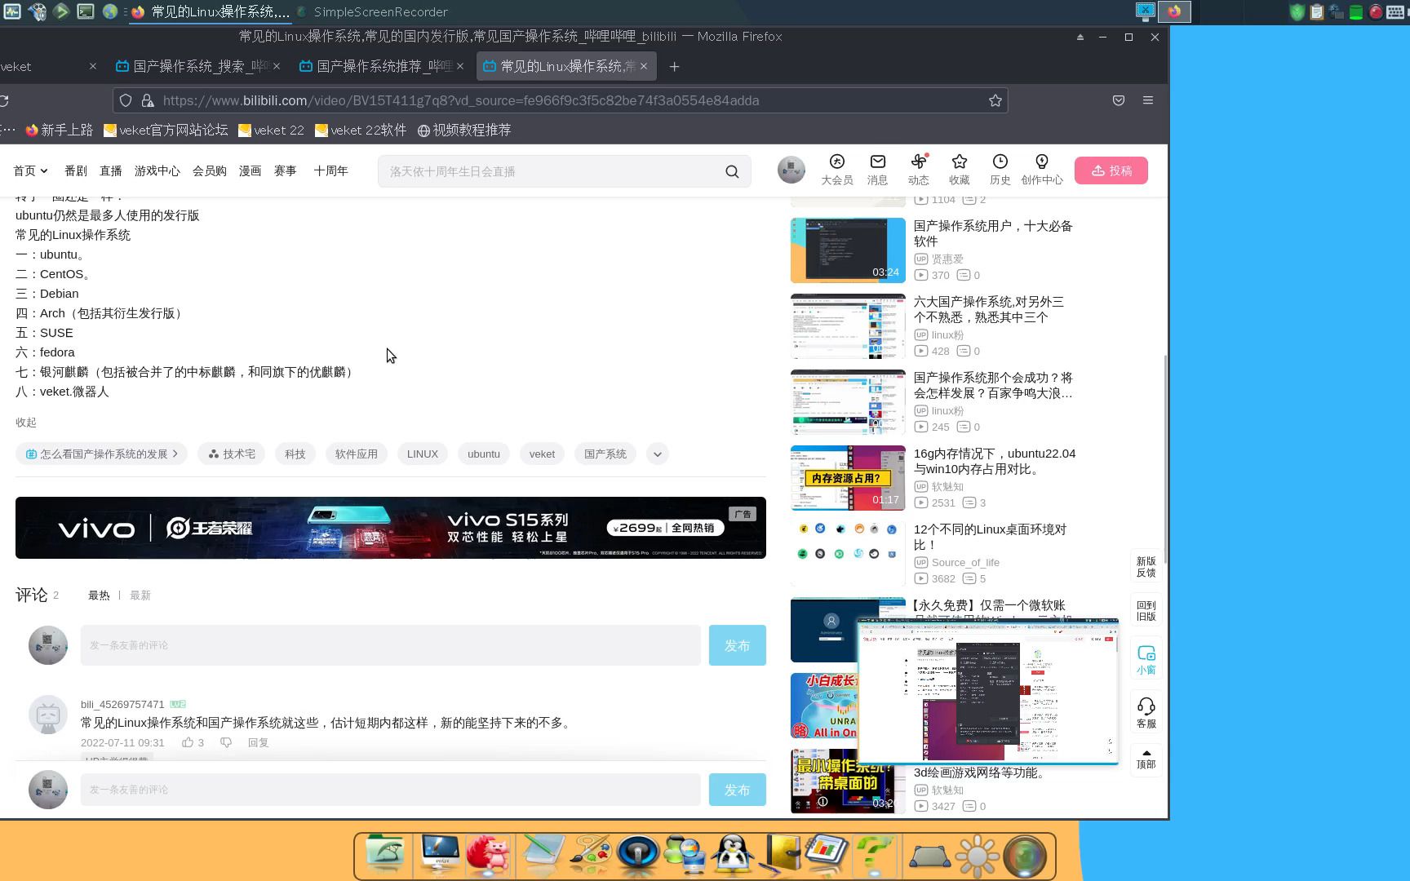
Task: Open 会员购 in bilibili navigation
Action: 210,170
